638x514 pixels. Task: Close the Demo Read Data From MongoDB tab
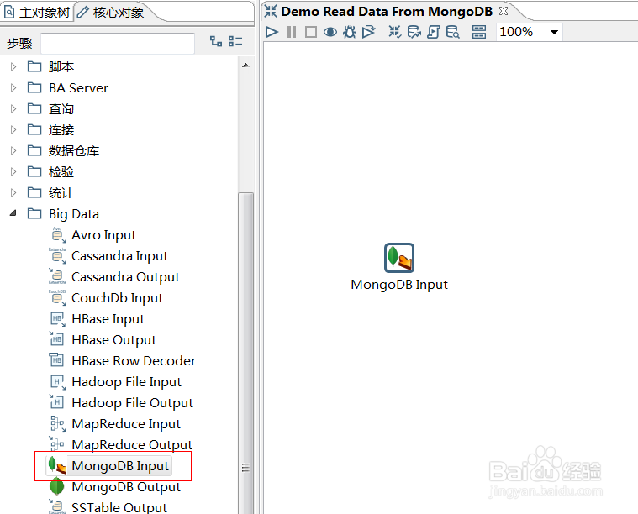[x=504, y=11]
